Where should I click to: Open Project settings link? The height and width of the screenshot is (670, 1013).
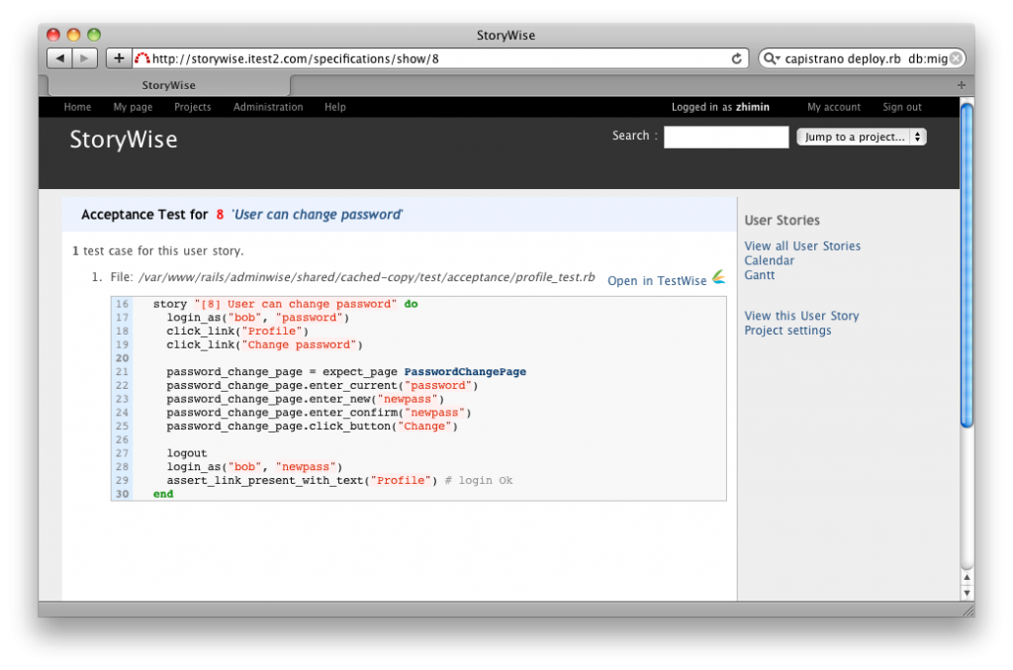click(x=787, y=331)
